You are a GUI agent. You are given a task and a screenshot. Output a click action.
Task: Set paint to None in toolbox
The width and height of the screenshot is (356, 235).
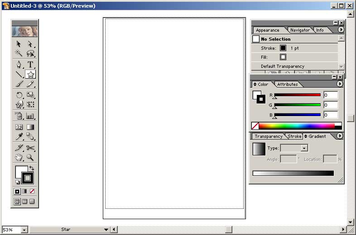click(32, 191)
